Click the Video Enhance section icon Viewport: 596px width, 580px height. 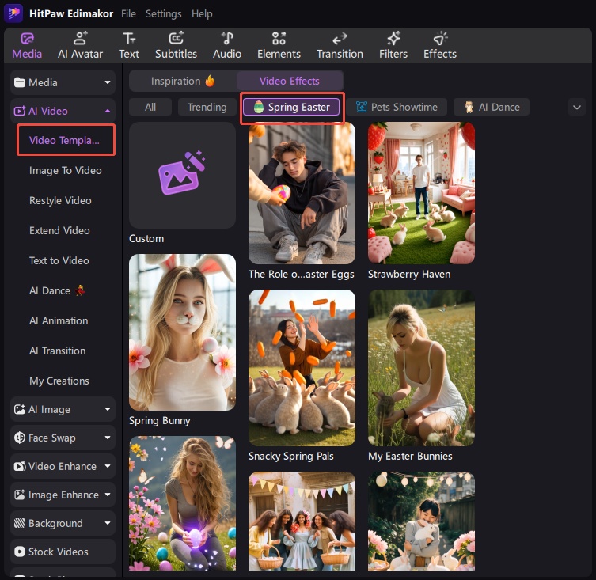pyautogui.click(x=19, y=466)
